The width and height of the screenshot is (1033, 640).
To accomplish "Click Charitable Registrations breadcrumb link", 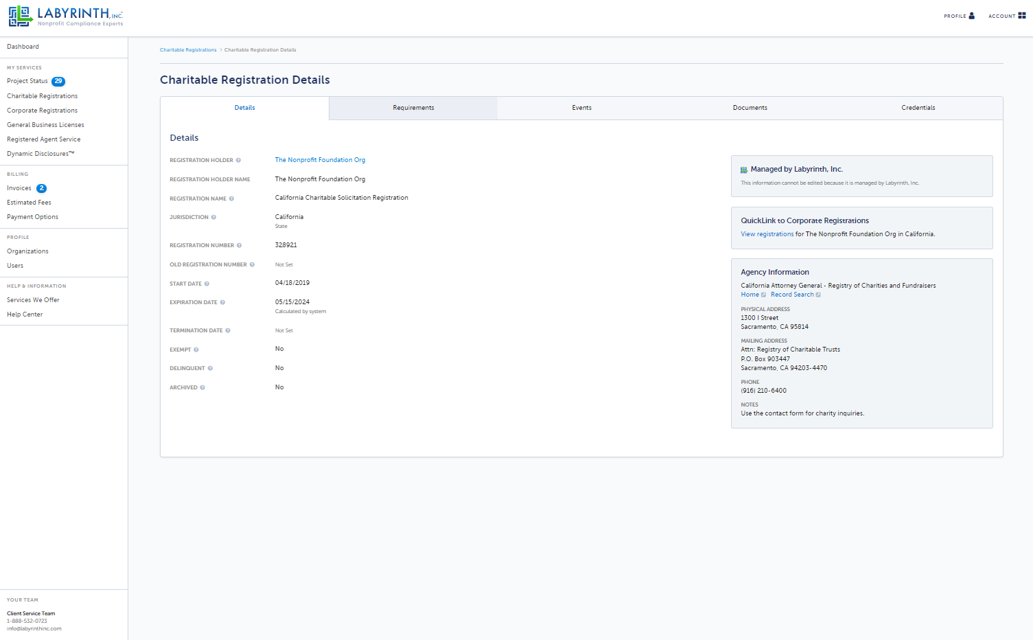I will (188, 50).
